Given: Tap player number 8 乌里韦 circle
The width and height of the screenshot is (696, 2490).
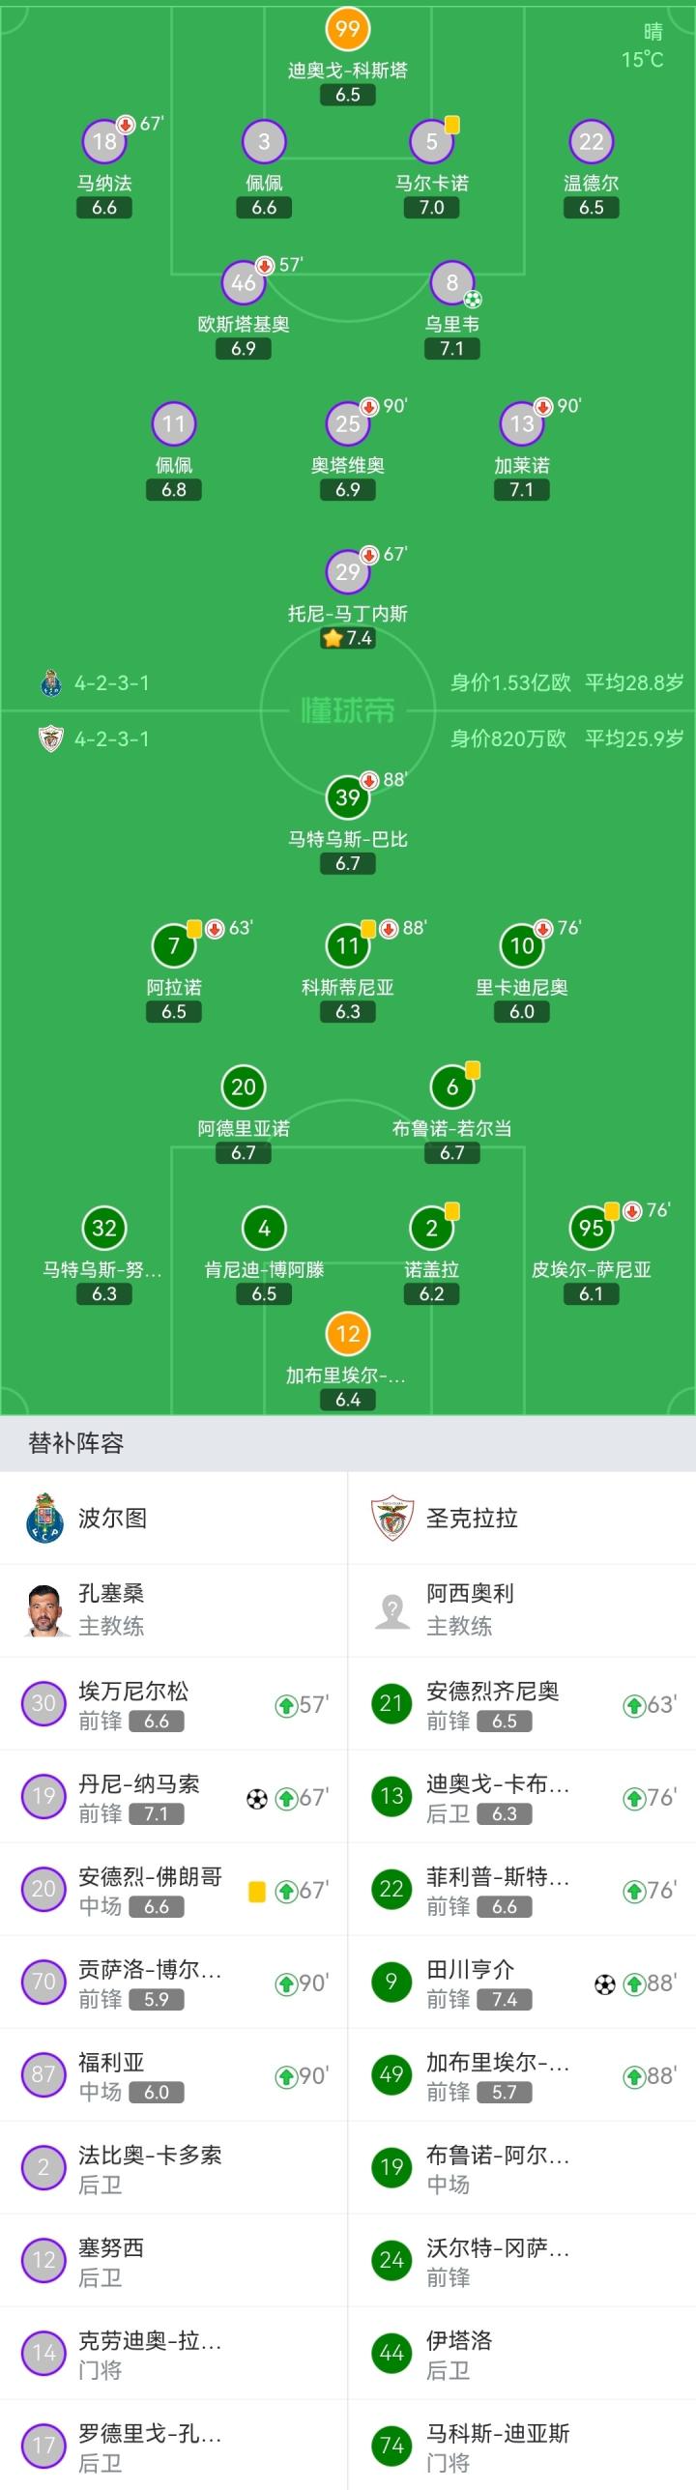Looking at the screenshot, I should tap(451, 283).
